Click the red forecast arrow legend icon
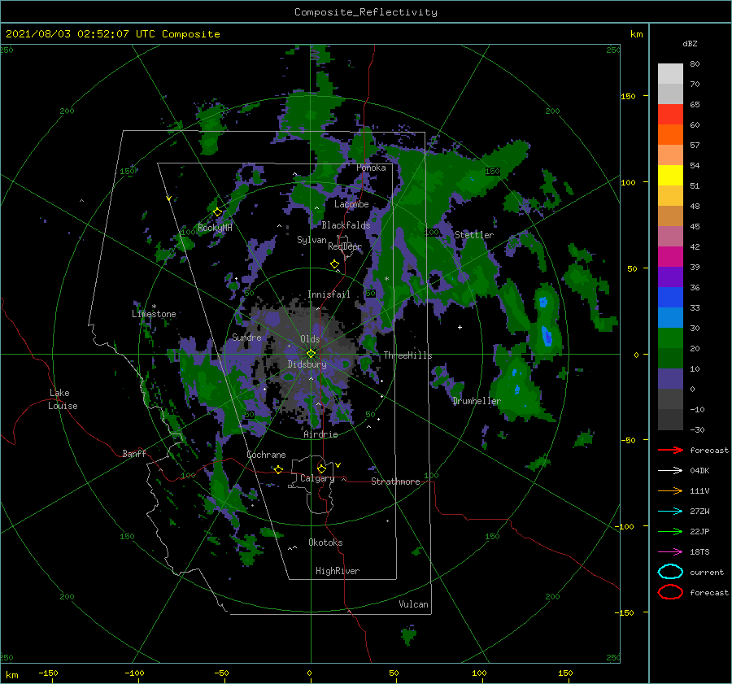The width and height of the screenshot is (732, 684). pyautogui.click(x=670, y=450)
